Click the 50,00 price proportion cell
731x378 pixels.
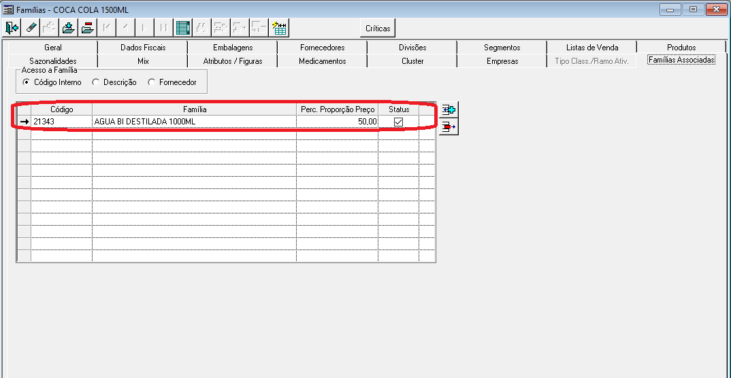[x=338, y=122]
